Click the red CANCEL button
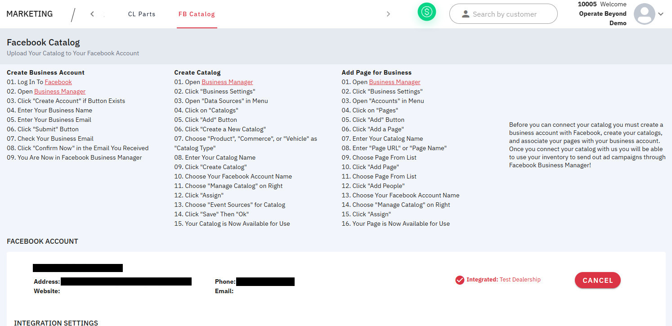 598,280
